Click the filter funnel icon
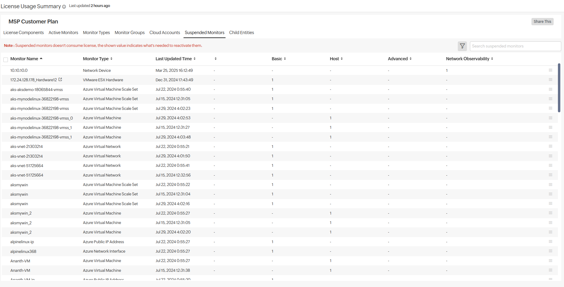Image resolution: width=564 pixels, height=287 pixels. tap(462, 46)
